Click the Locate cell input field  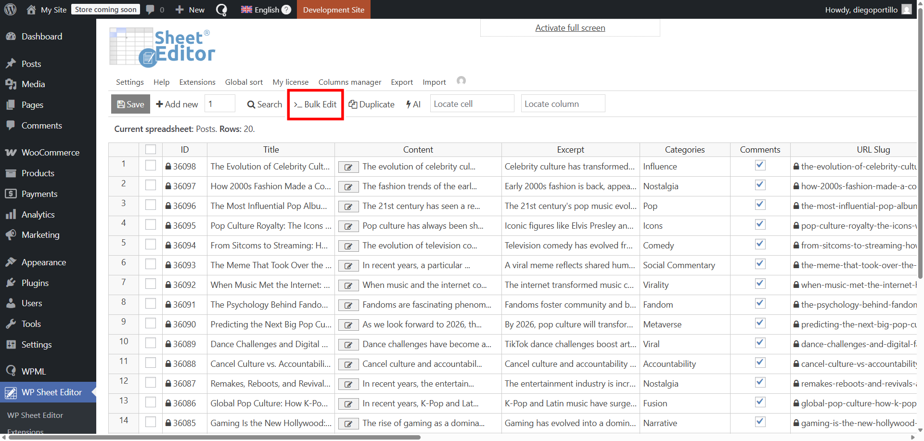coord(472,104)
